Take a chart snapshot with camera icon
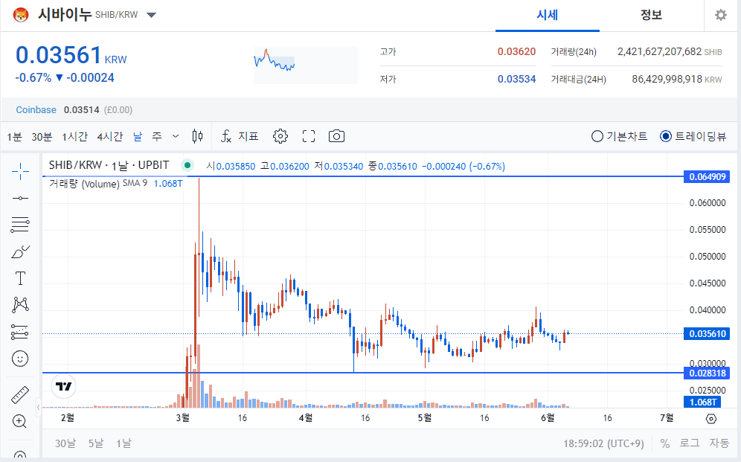The width and height of the screenshot is (741, 462). click(x=336, y=137)
